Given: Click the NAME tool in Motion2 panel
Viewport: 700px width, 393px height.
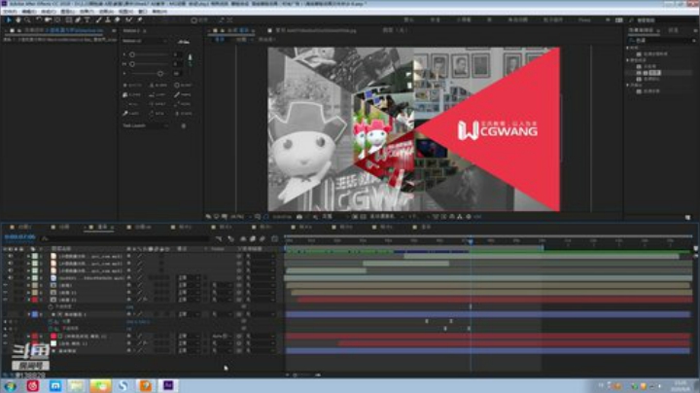Looking at the screenshot, I should point(183,94).
